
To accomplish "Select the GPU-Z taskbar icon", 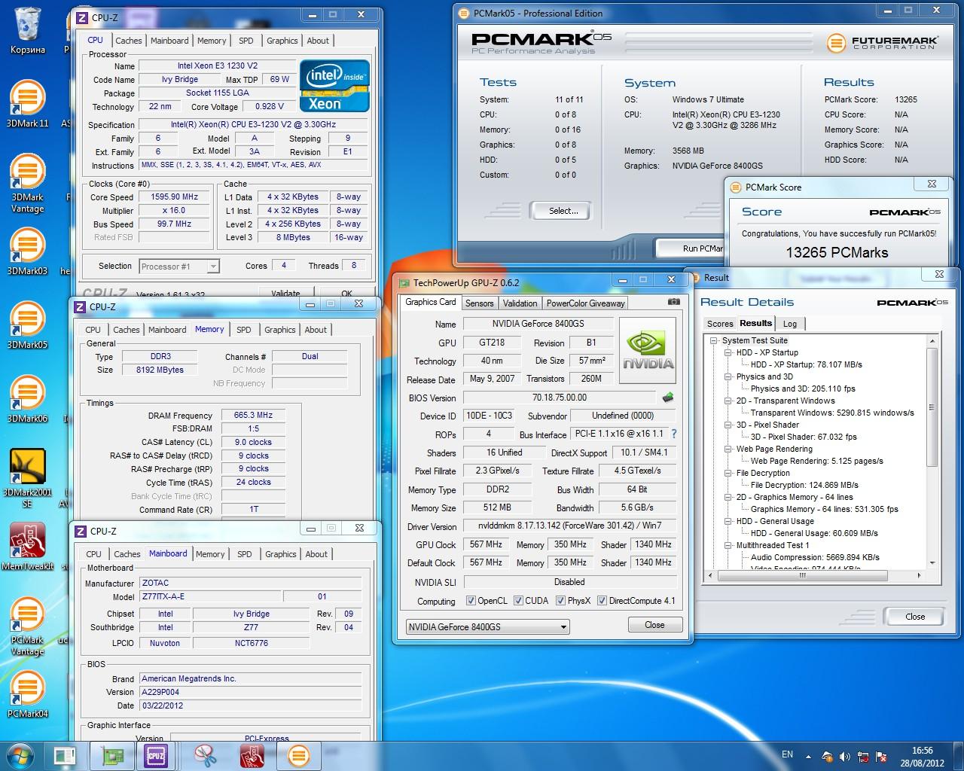I will pos(113,756).
